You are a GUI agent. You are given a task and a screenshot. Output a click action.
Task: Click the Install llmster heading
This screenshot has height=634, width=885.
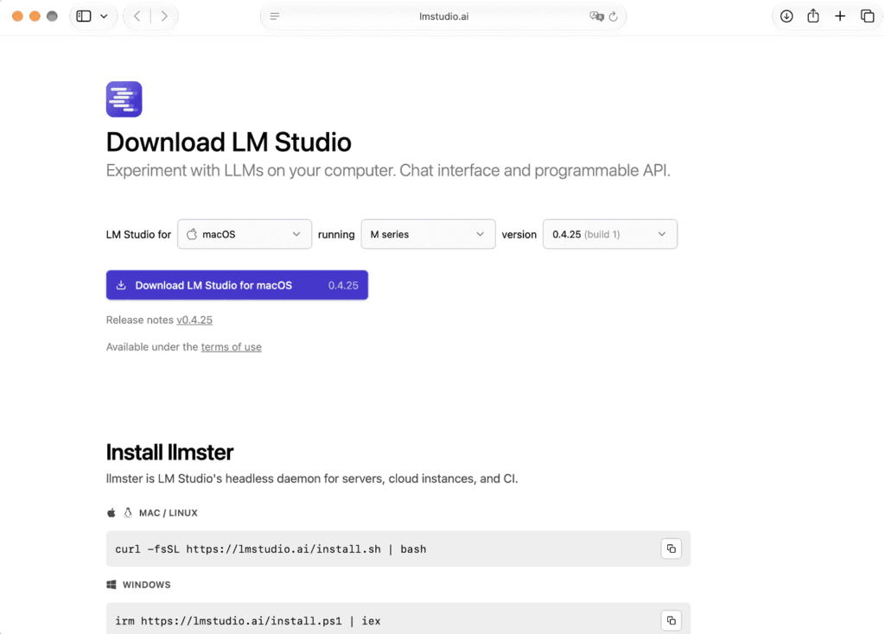169,452
